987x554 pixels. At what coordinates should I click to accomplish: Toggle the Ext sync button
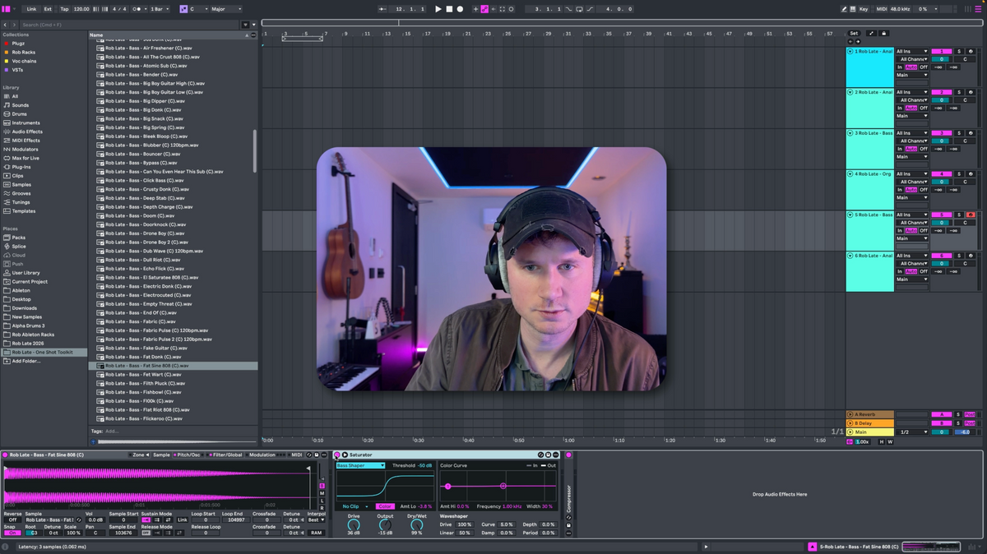pos(48,9)
